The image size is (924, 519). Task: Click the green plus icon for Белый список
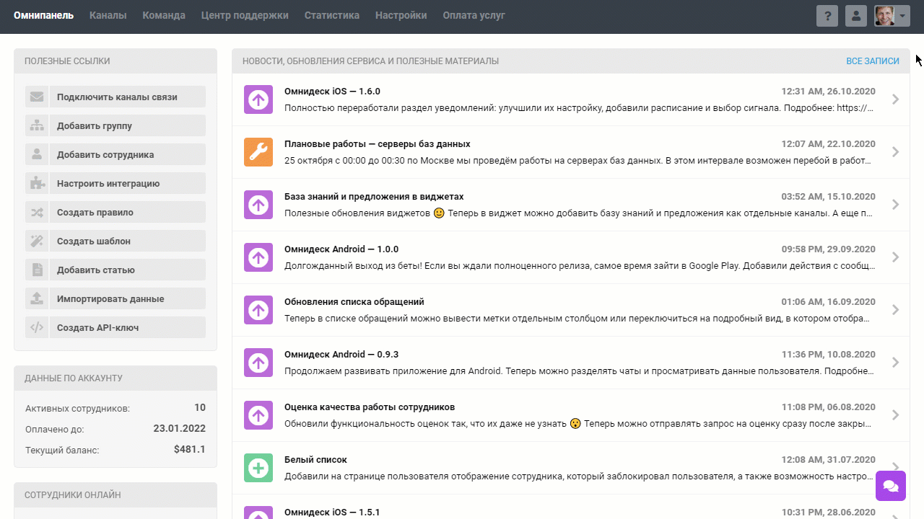pyautogui.click(x=258, y=468)
